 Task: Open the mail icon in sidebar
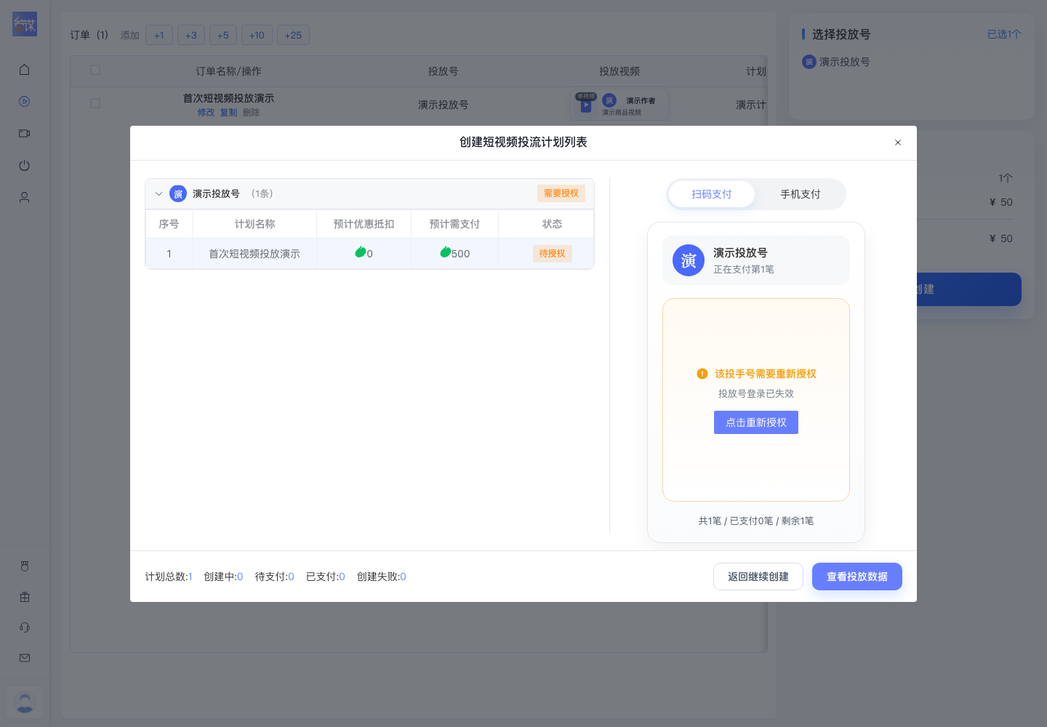pos(25,658)
